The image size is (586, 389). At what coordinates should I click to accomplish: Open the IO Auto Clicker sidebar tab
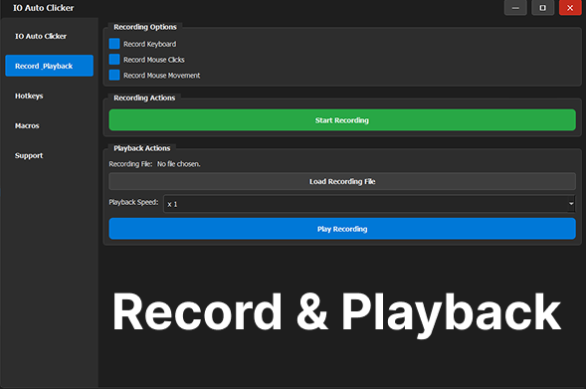49,36
